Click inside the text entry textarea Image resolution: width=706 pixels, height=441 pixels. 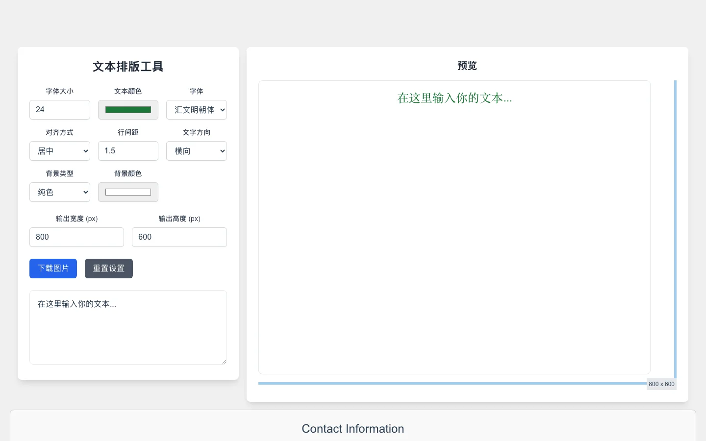click(128, 327)
